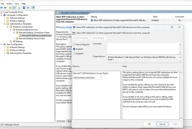The height and width of the screenshot is (129, 192).
Task: Click the policy icon in dialog title bar
Action: [74, 27]
